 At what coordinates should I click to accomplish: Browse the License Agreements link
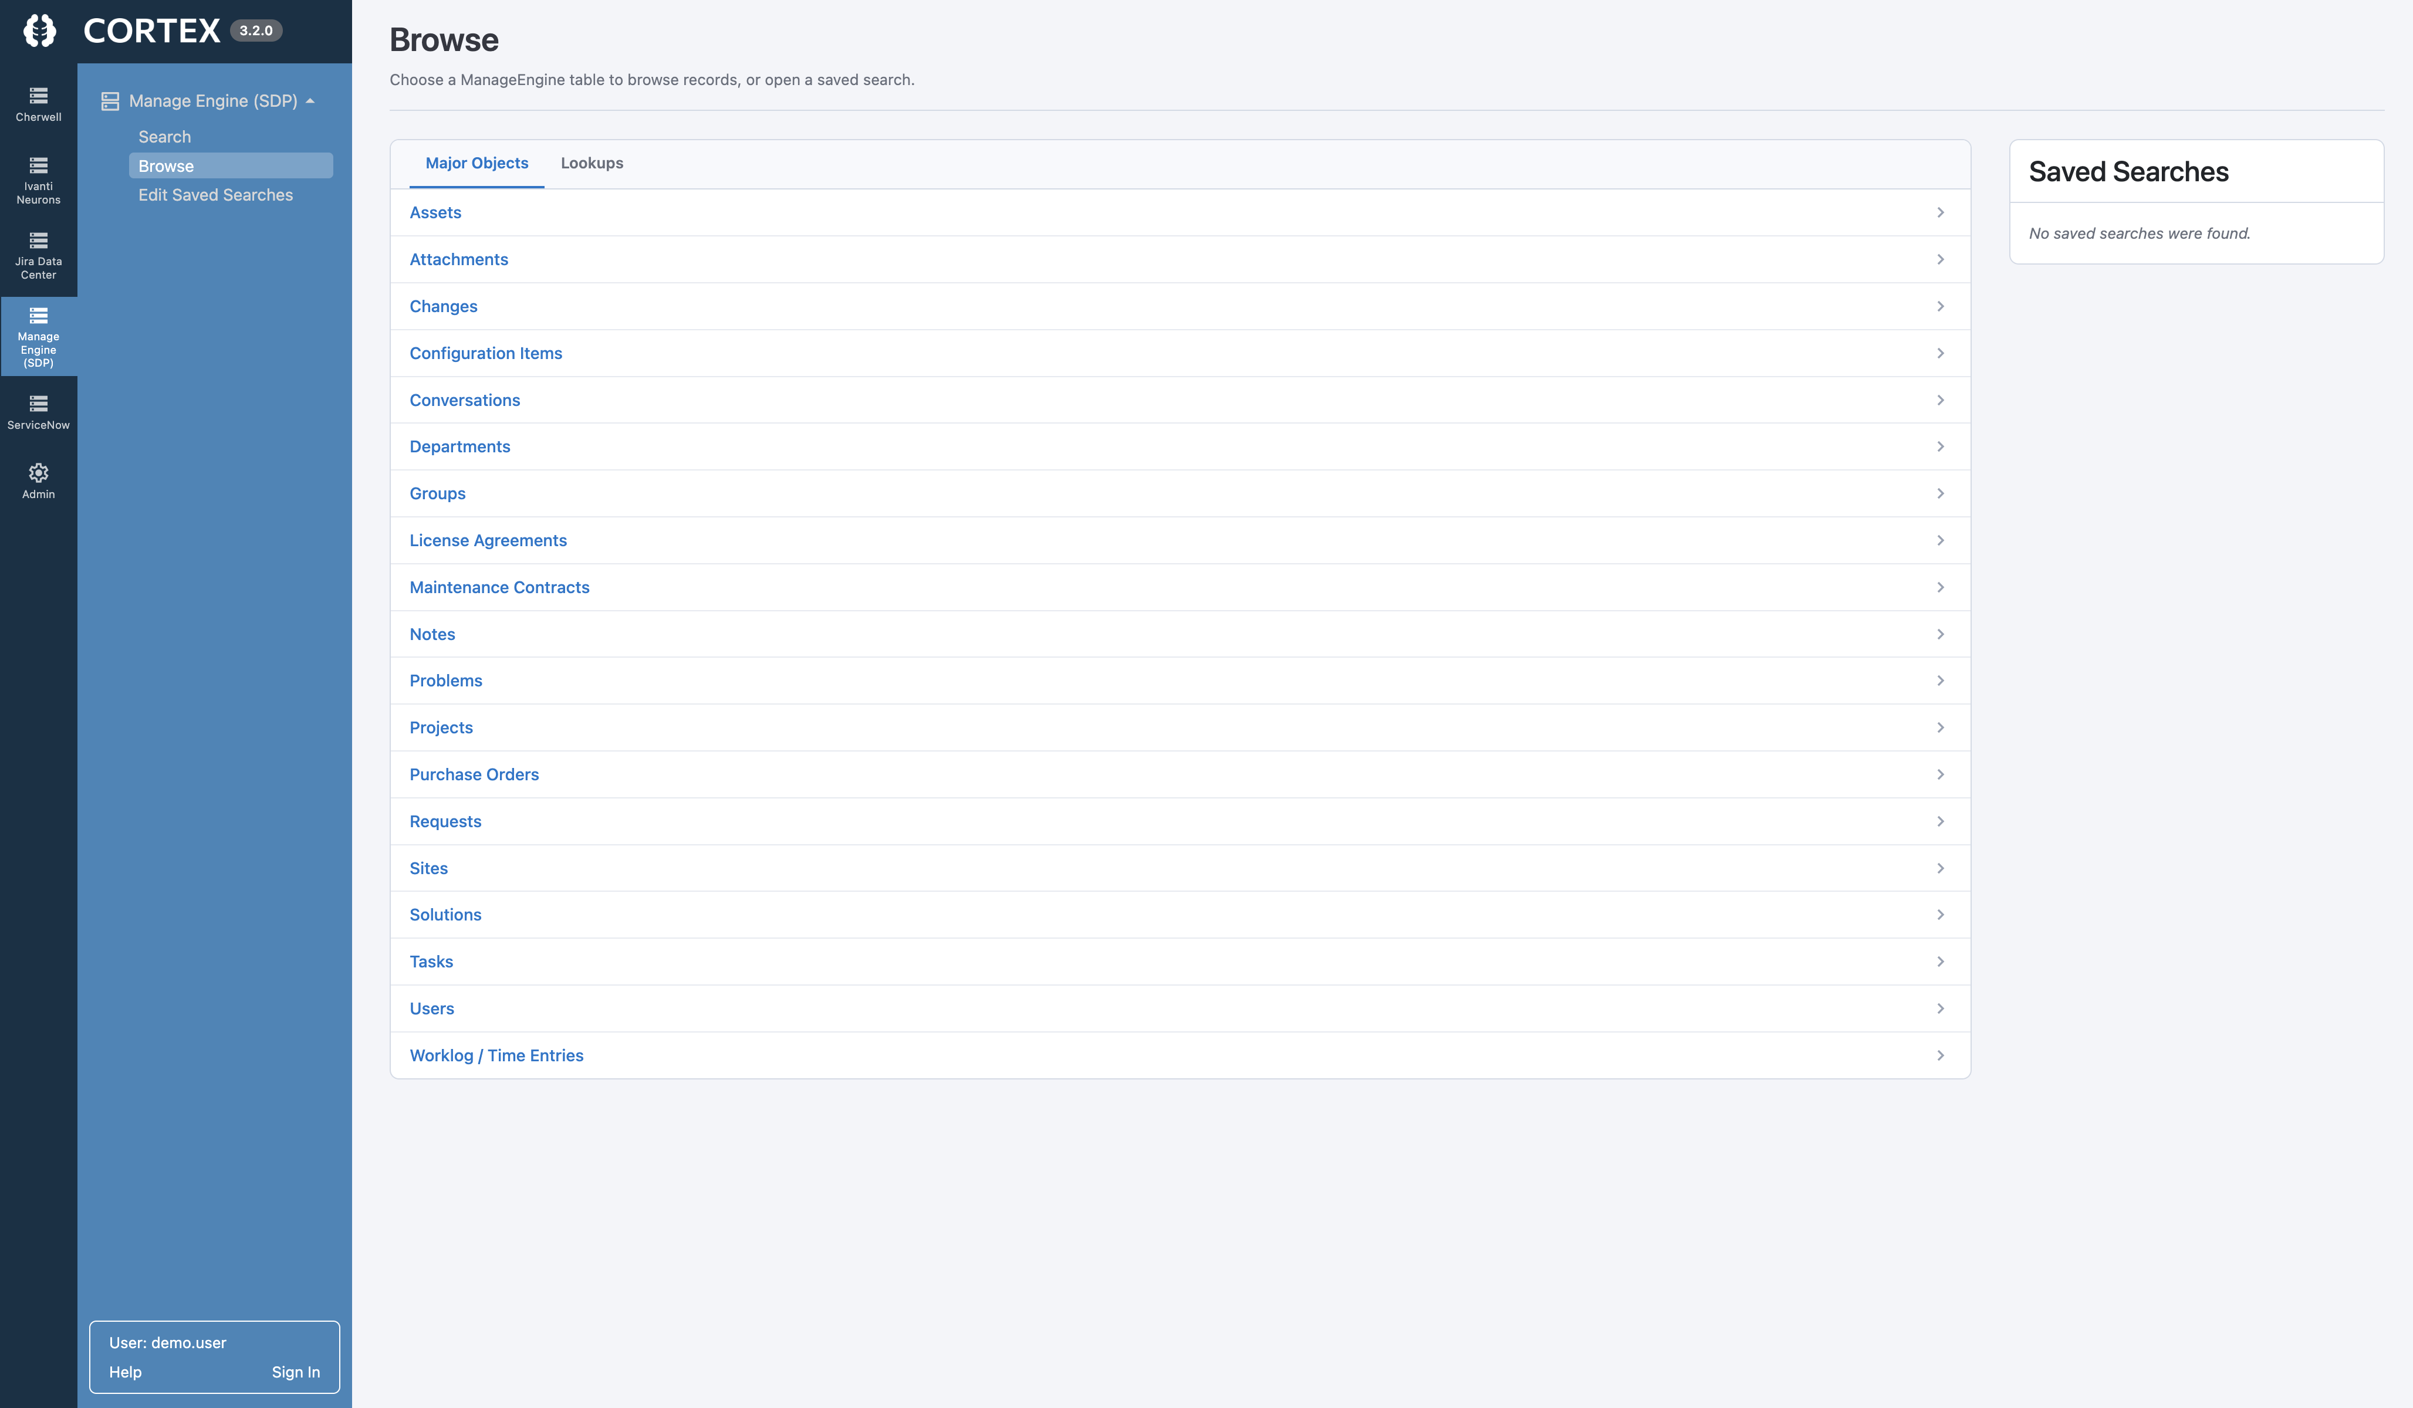pos(488,541)
